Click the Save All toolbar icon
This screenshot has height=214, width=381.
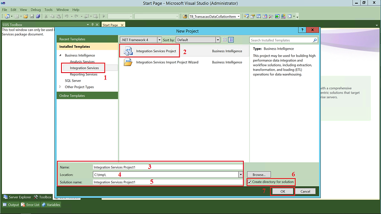click(x=38, y=16)
